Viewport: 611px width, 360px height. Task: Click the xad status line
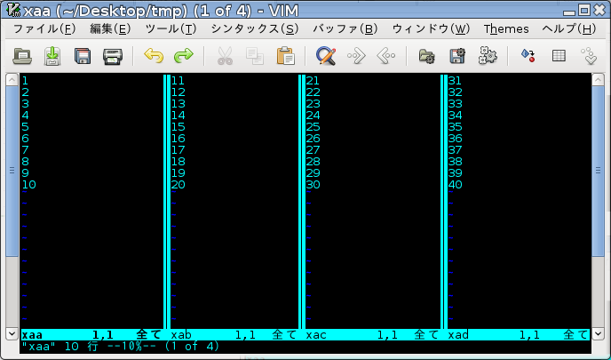coord(519,334)
